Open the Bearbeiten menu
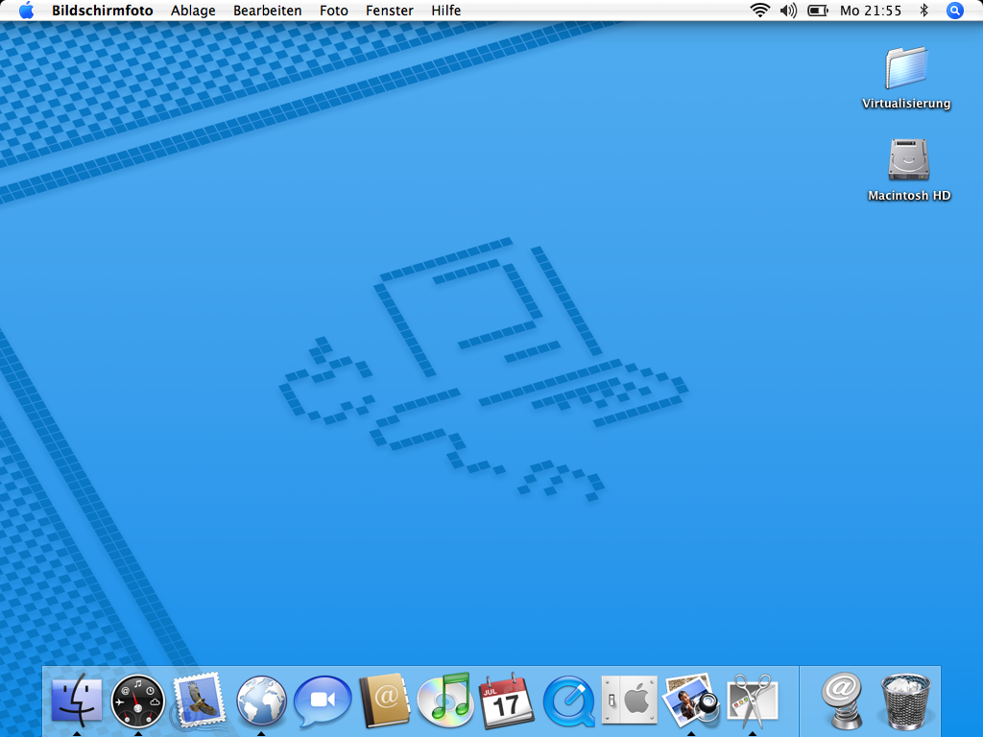 click(268, 11)
